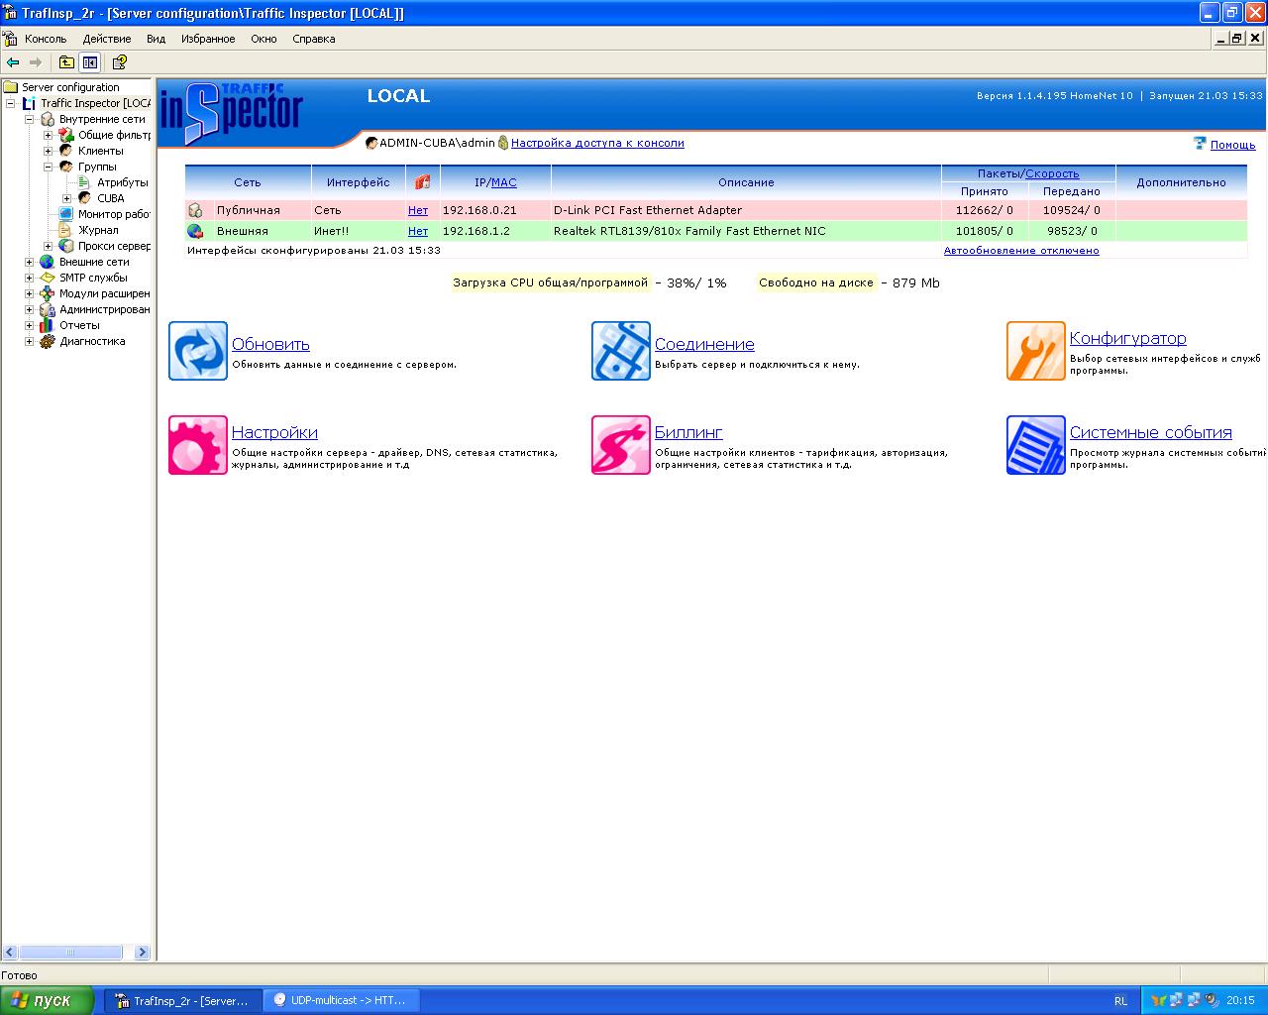Collapse the Traffic Inspector [LOCAL] node
Image resolution: width=1268 pixels, height=1015 pixels.
(x=10, y=103)
